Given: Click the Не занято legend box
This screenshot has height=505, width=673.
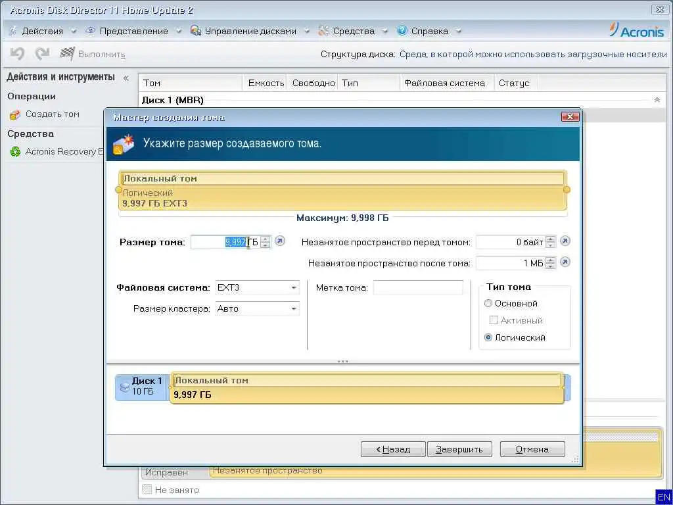Looking at the screenshot, I should coord(147,489).
